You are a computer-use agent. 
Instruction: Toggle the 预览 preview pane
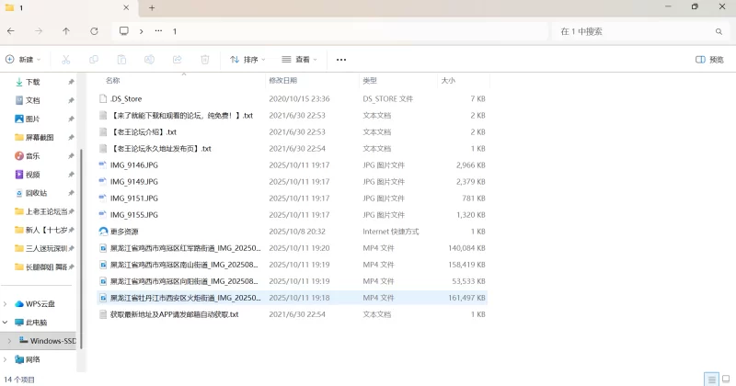point(709,60)
